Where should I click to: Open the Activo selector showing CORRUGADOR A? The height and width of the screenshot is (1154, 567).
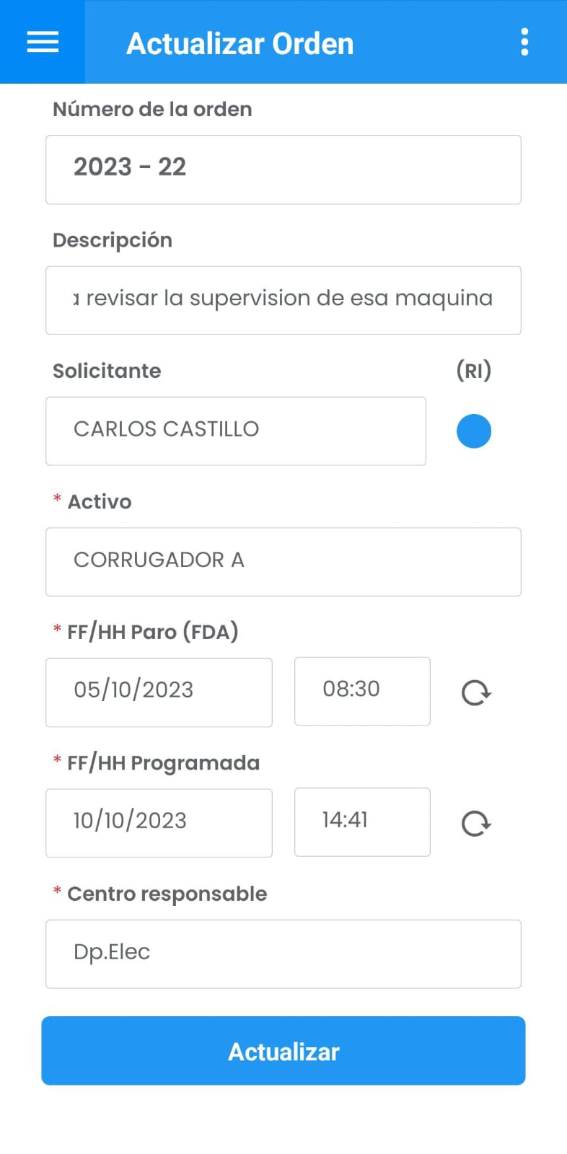[283, 562]
